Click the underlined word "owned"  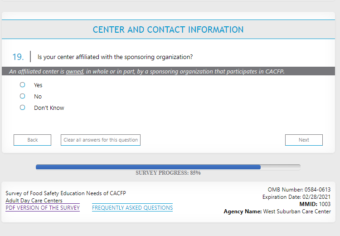(x=75, y=72)
